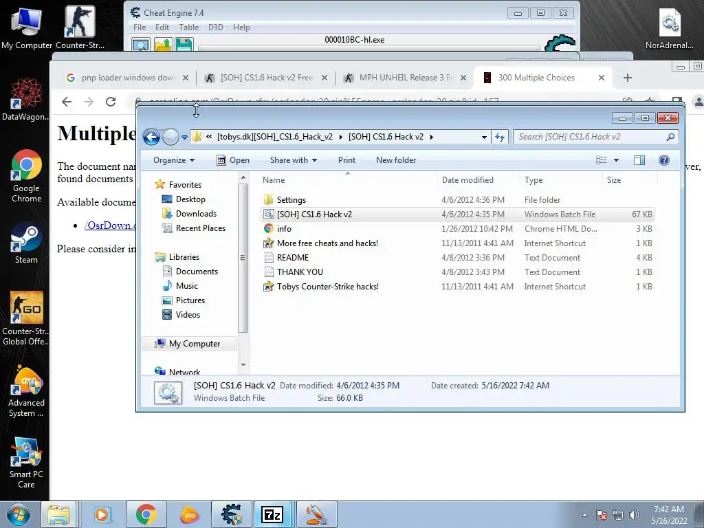Open My Computer desktop icon
Image resolution: width=704 pixels, height=528 pixels.
27,27
